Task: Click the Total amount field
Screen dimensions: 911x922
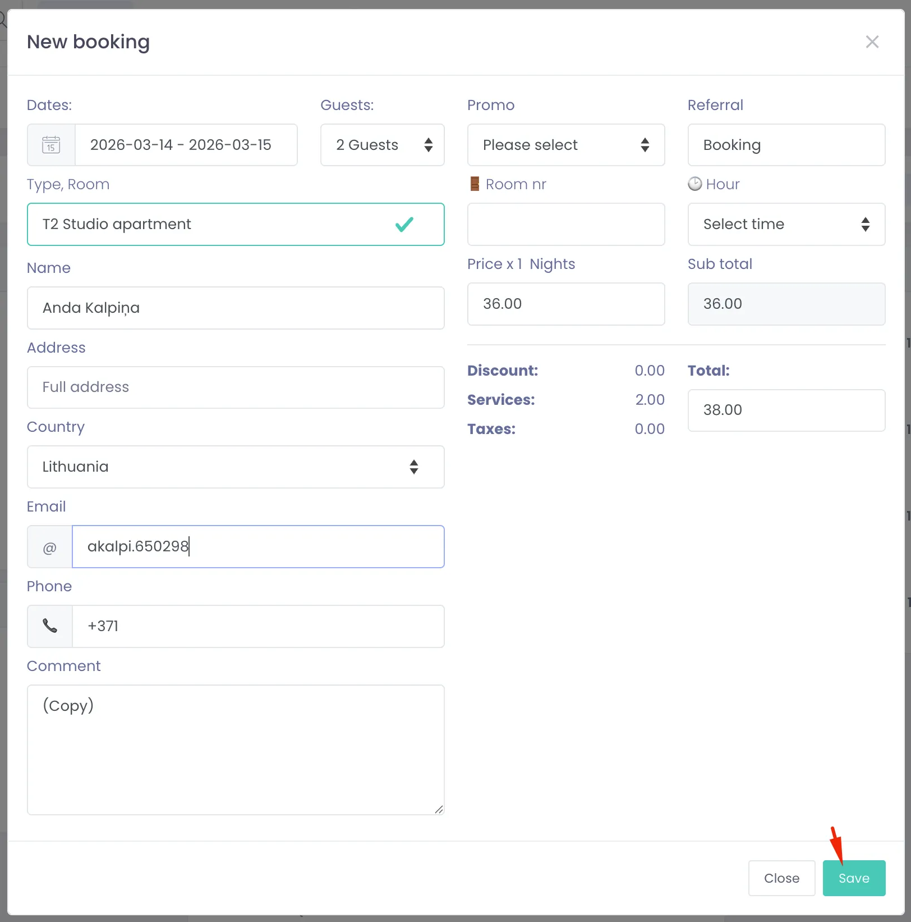Action: tap(786, 410)
